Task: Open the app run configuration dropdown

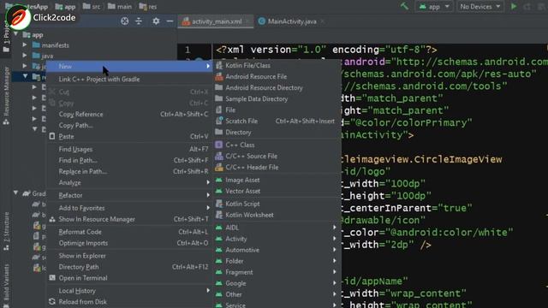Action: point(434,7)
